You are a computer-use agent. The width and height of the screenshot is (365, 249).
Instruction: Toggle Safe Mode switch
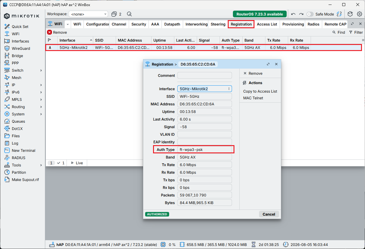point(310,14)
